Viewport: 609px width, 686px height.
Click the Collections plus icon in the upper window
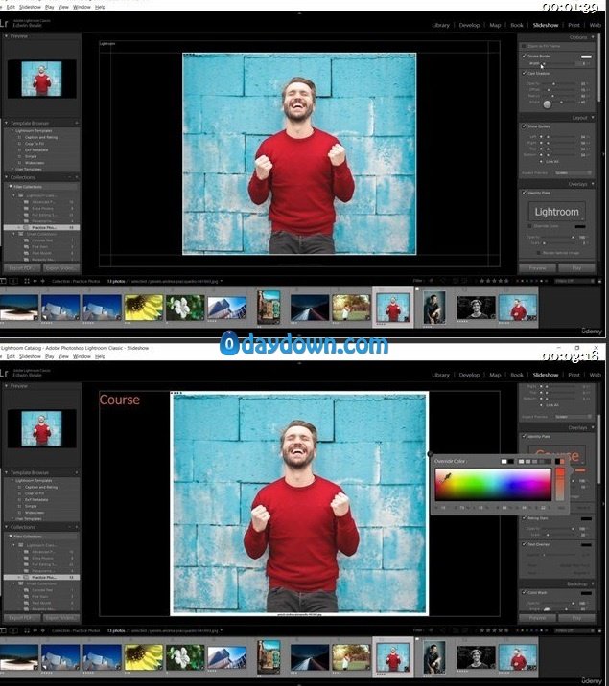(77, 177)
